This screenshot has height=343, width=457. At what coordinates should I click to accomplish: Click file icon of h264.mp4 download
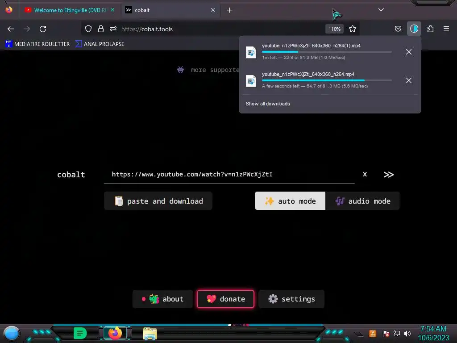pos(251,81)
